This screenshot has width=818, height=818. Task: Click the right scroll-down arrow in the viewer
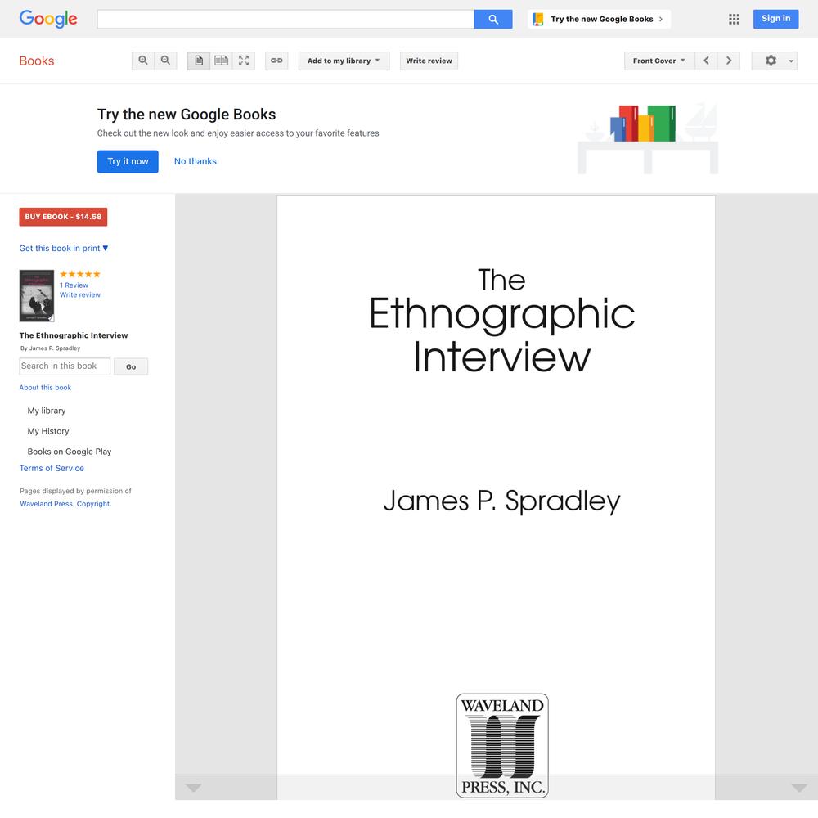799,788
